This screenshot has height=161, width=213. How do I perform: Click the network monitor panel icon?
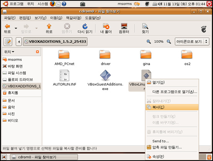tap(147, 4)
